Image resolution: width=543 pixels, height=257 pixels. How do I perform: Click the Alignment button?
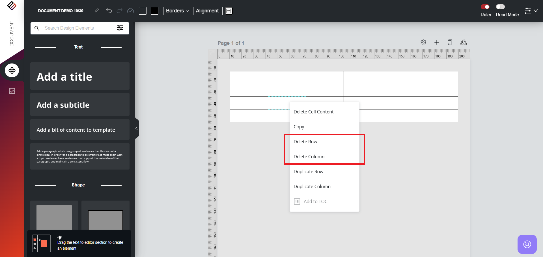(207, 11)
